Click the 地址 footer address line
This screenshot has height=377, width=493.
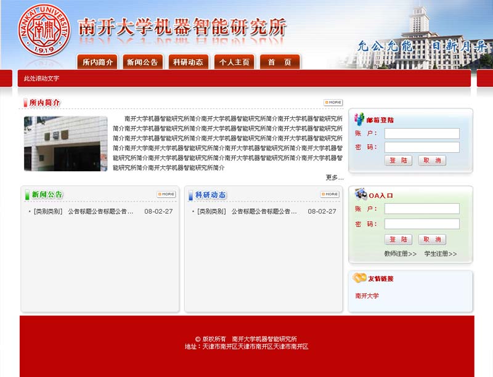(x=246, y=347)
